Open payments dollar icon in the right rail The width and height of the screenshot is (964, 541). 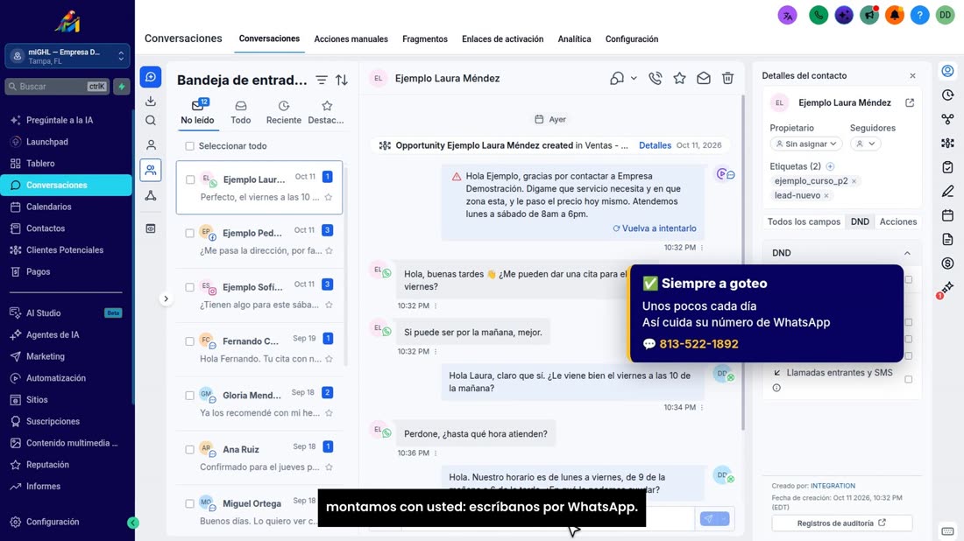948,263
